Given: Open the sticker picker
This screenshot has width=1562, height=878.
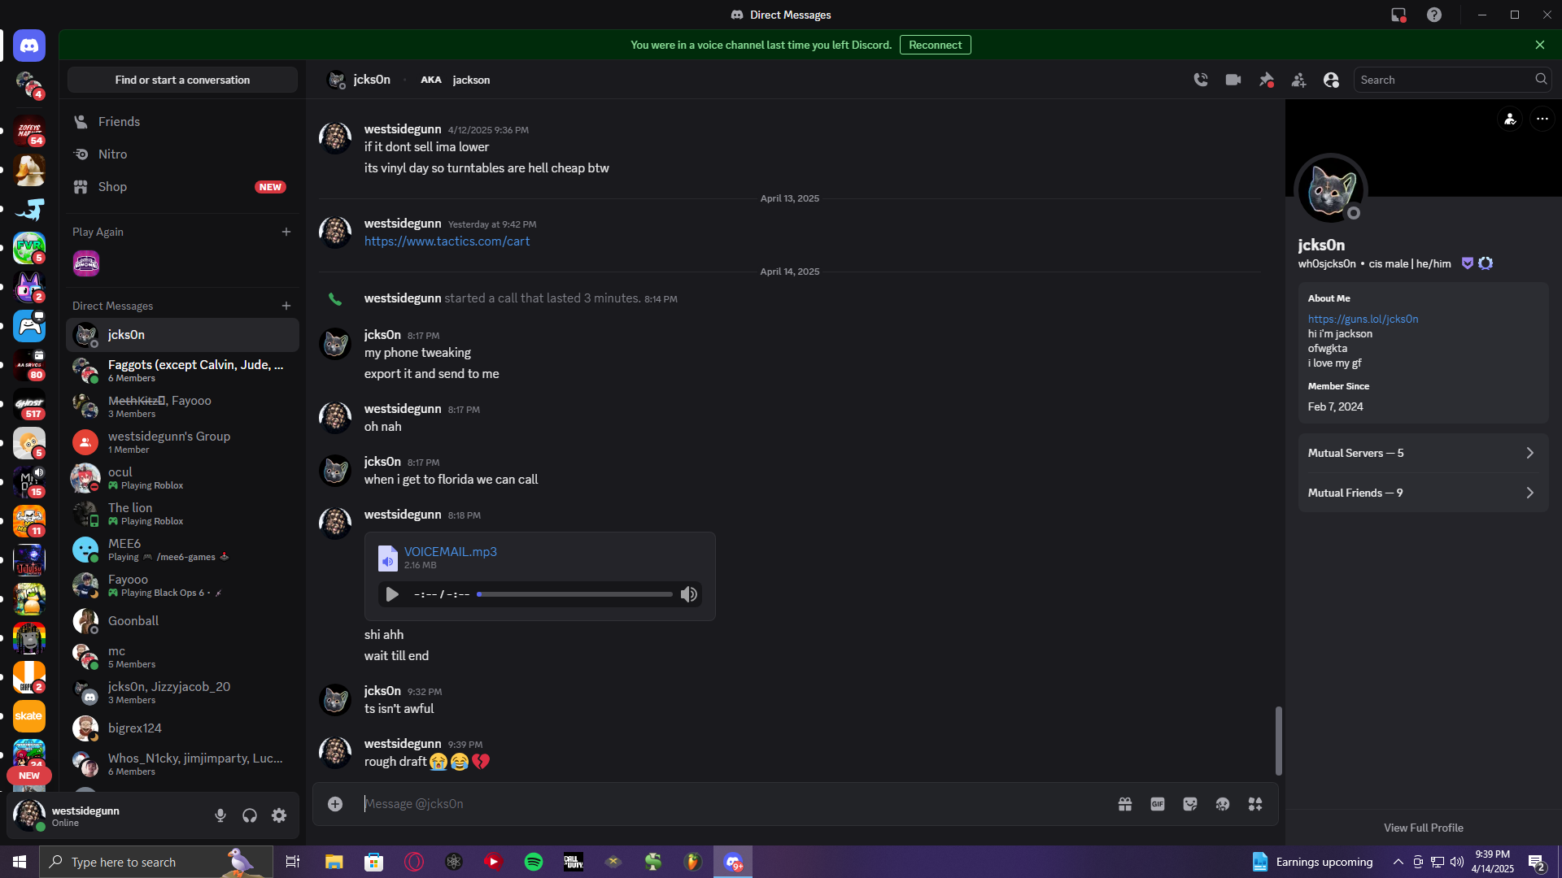Looking at the screenshot, I should click(1190, 804).
